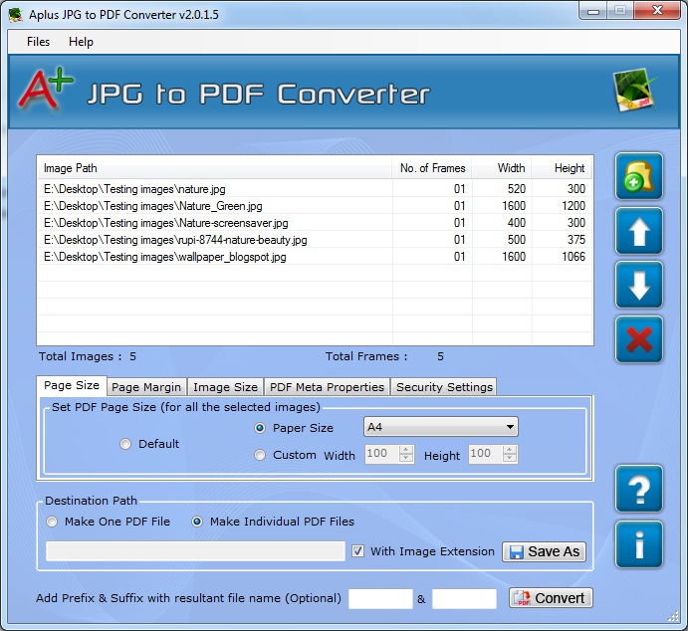
Task: Close the Aplus JPG to PDF Converter window
Action: [657, 11]
